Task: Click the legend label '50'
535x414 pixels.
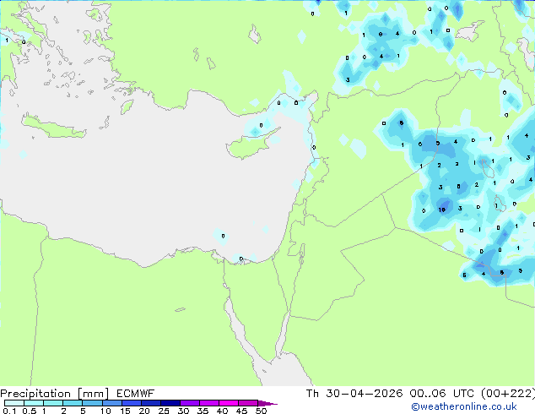Action: click(x=261, y=411)
